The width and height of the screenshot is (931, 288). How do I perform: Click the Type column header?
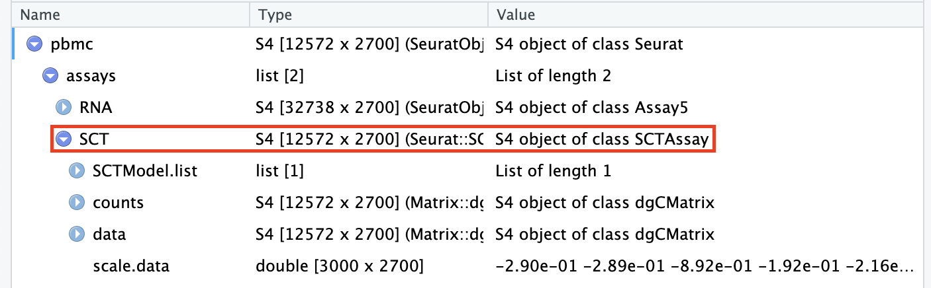[275, 15]
